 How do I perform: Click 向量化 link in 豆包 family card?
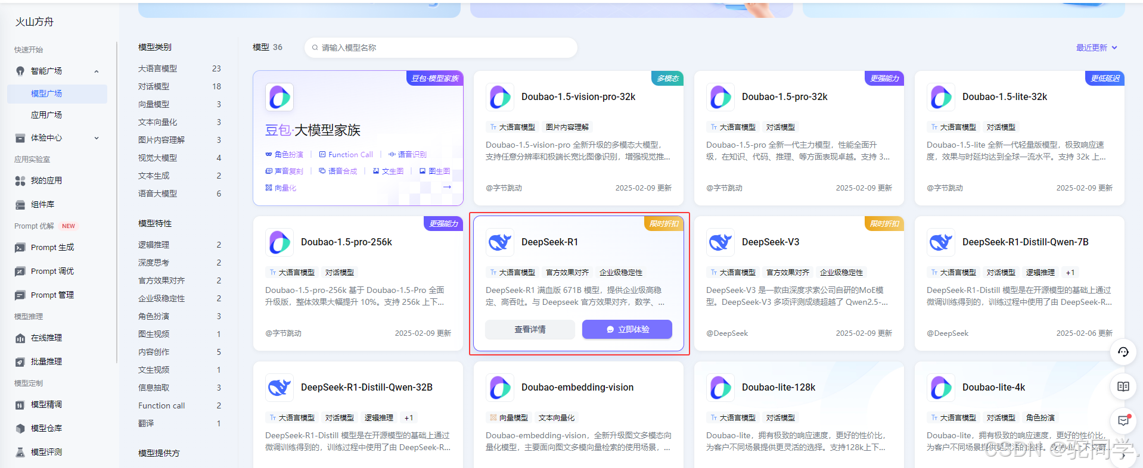(x=281, y=188)
